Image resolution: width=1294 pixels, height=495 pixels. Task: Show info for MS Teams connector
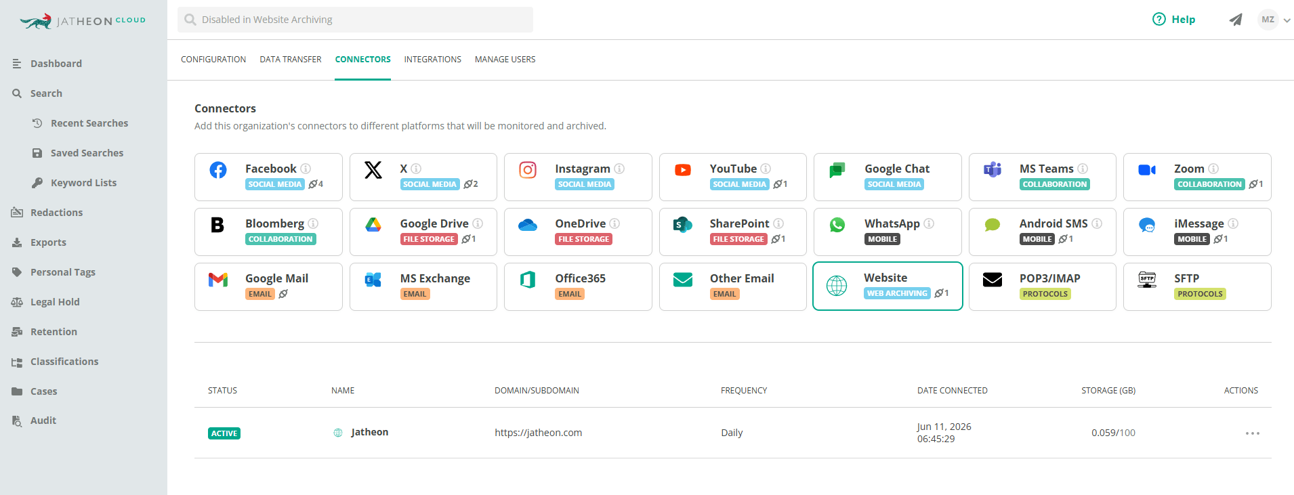pos(1083,169)
